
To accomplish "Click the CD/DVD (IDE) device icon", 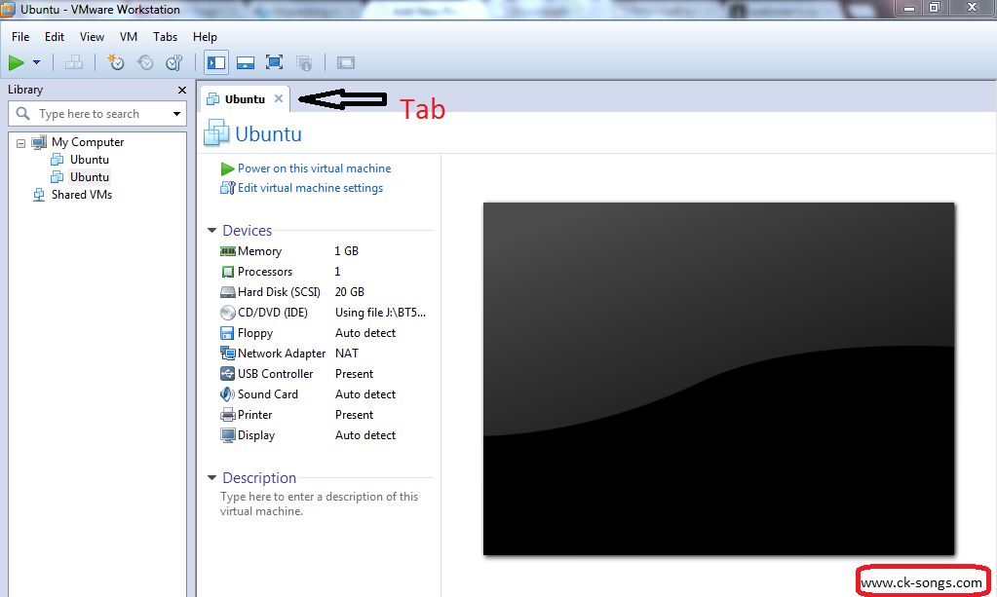I will click(x=228, y=313).
